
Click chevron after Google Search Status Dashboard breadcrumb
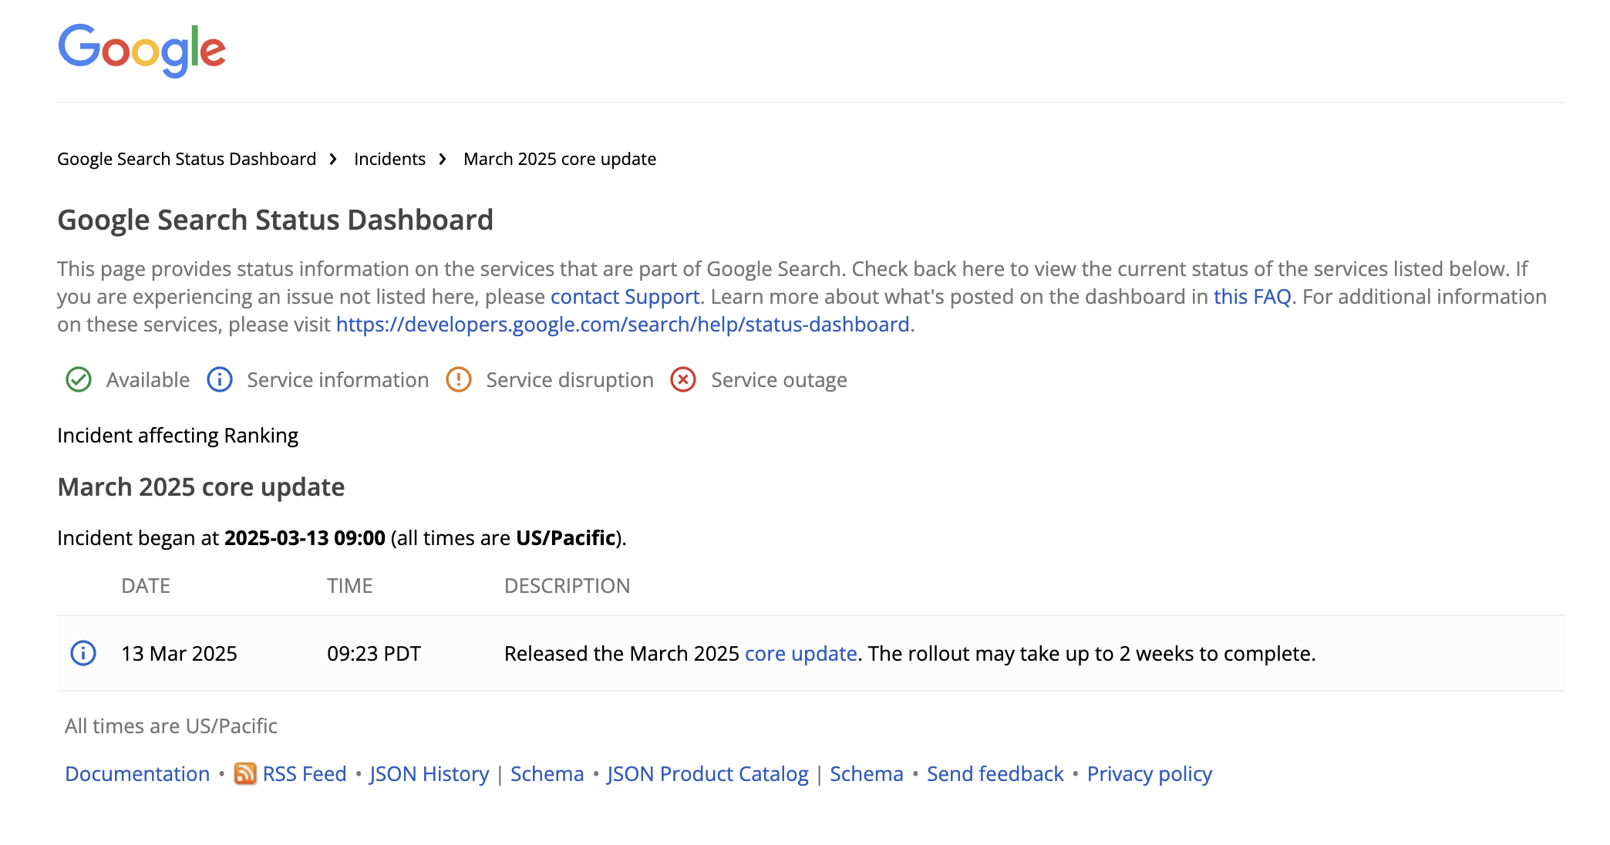pos(333,159)
